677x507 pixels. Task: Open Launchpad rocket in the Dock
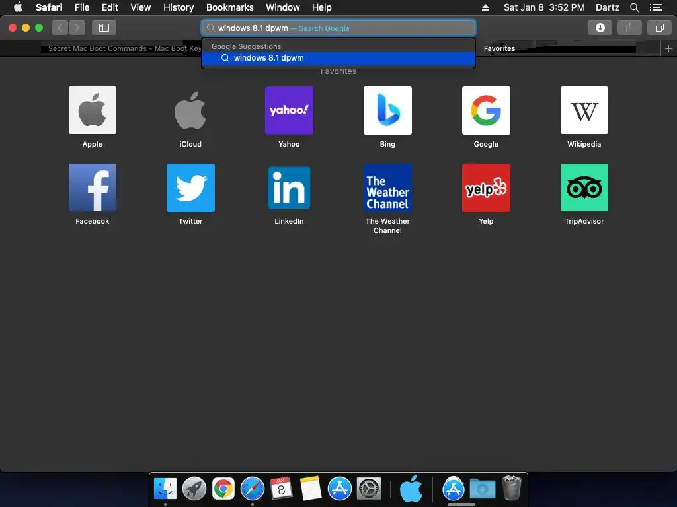[194, 489]
